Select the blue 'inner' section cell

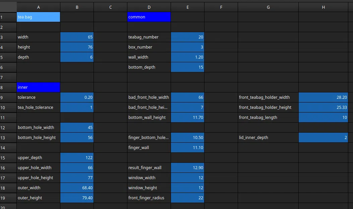(x=38, y=87)
